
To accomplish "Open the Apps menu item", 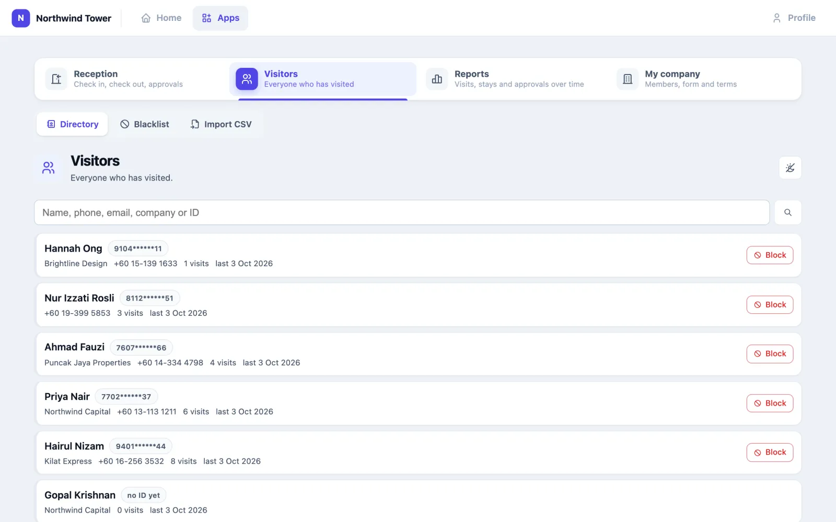I will pyautogui.click(x=220, y=18).
